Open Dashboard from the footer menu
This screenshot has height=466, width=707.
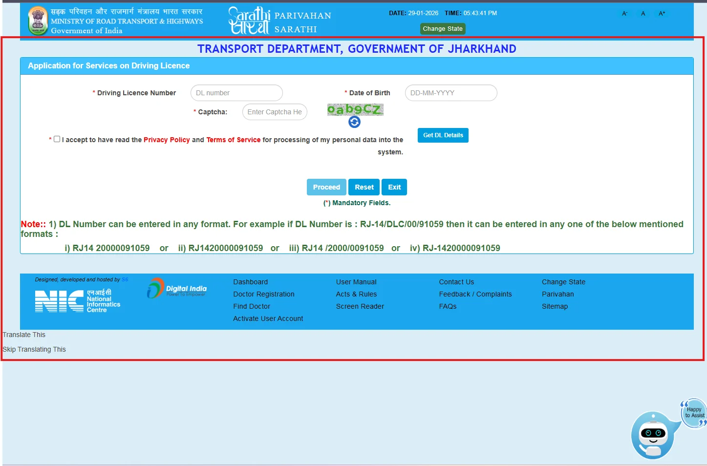click(250, 282)
